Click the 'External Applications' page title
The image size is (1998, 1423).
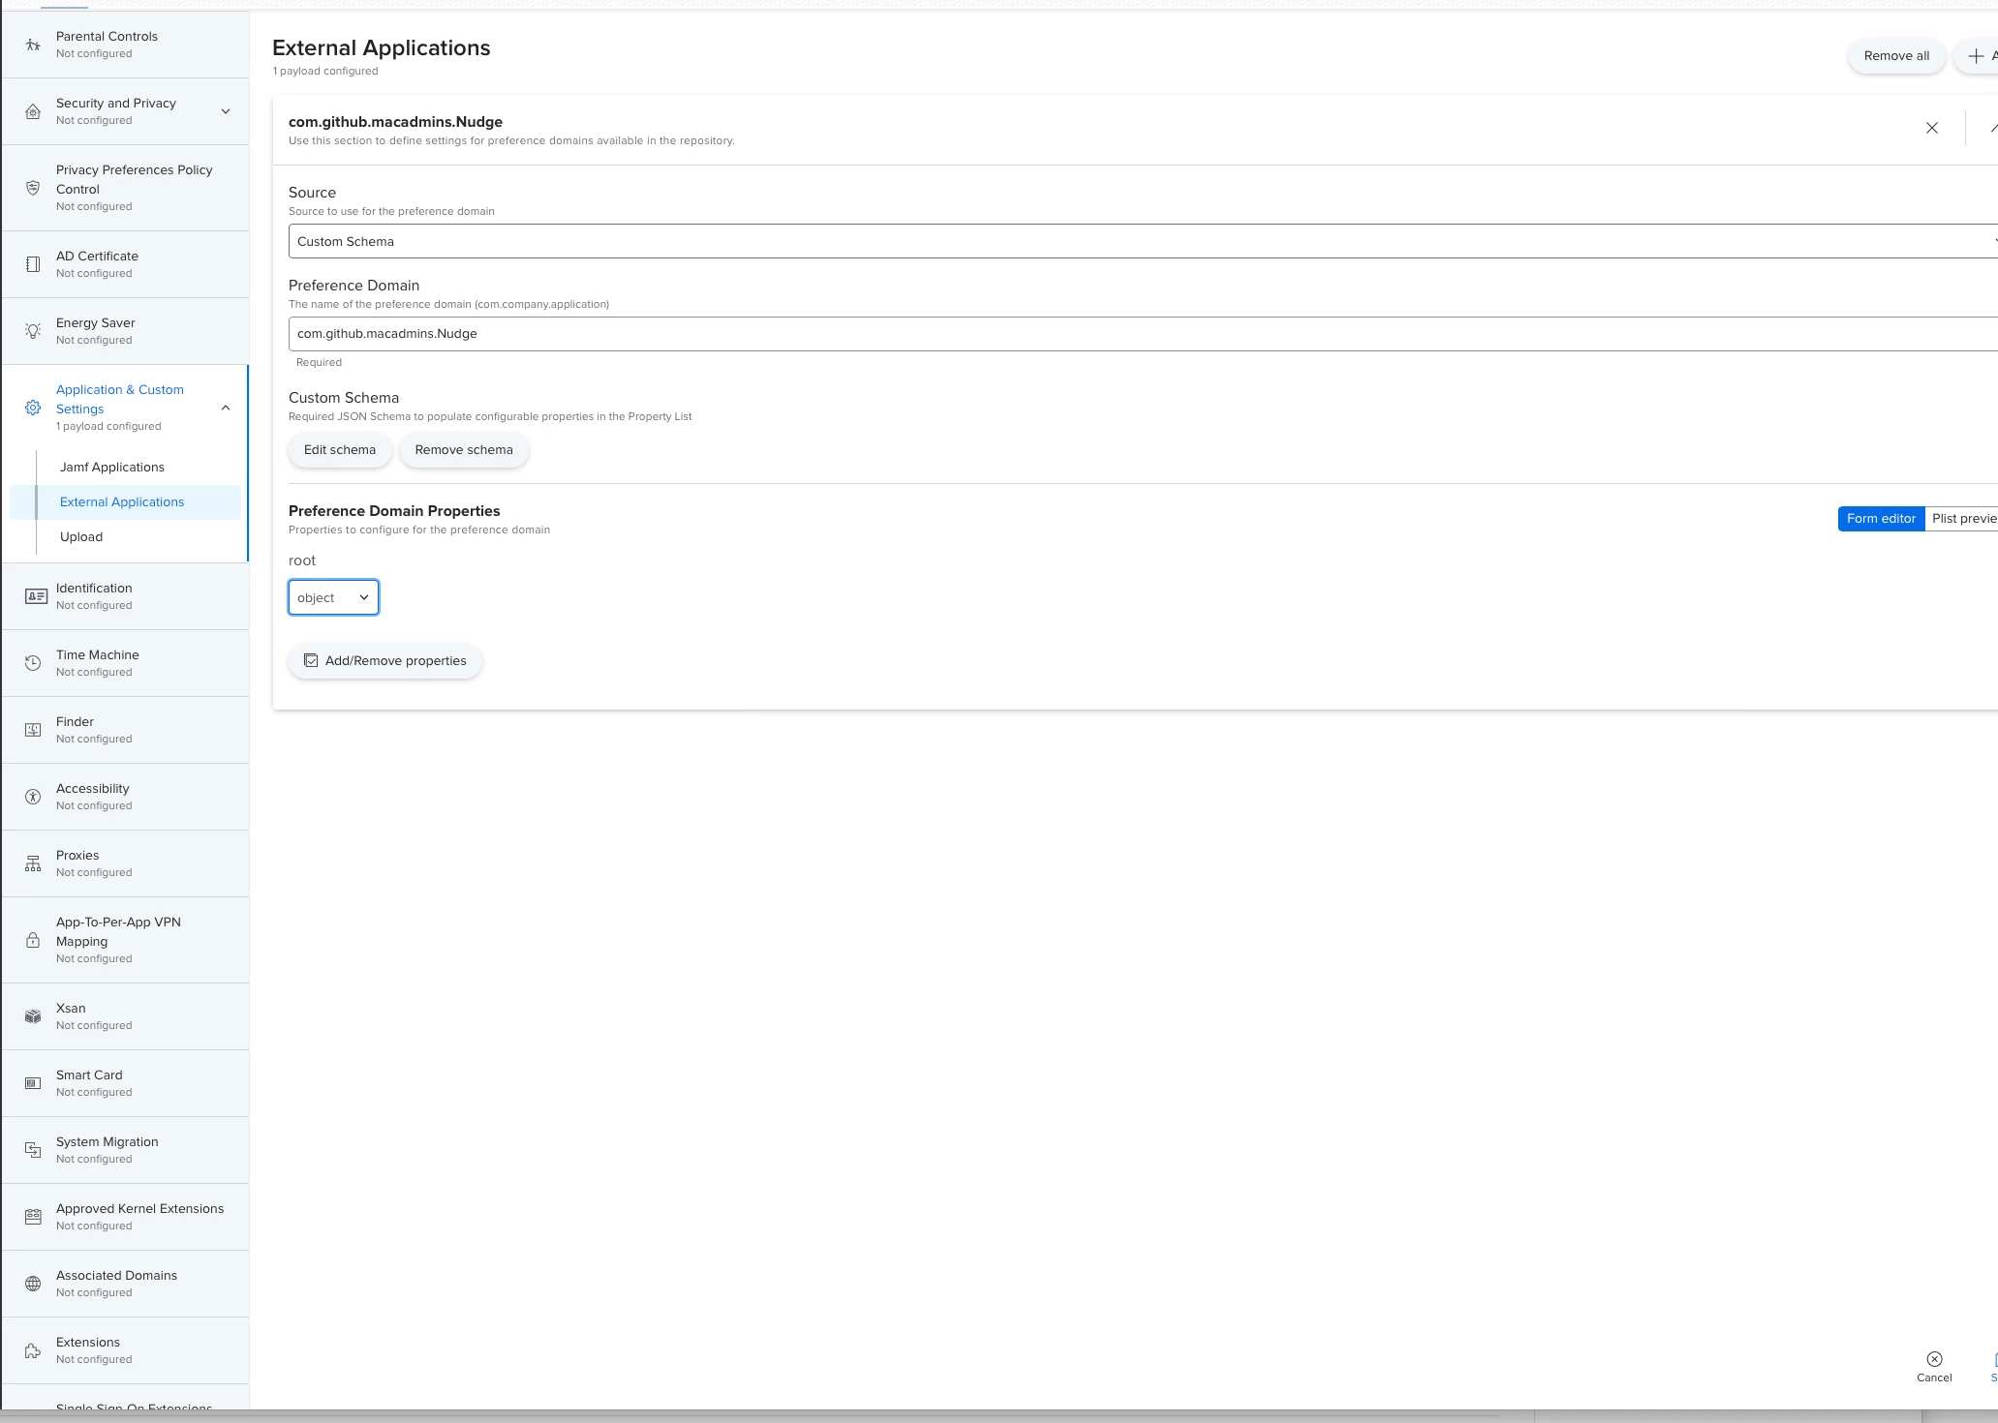click(x=382, y=47)
